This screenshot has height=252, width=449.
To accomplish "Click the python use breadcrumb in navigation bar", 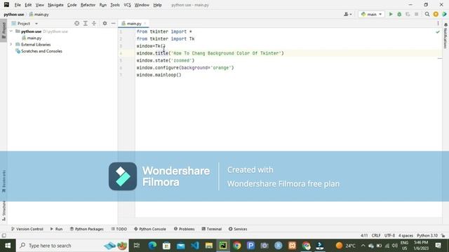I will pos(14,14).
